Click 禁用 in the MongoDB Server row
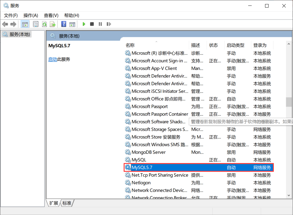 coord(231,152)
